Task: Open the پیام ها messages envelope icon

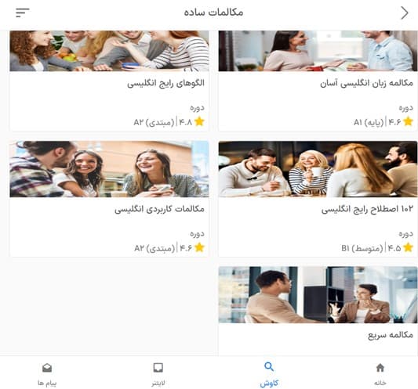Action: click(x=47, y=368)
